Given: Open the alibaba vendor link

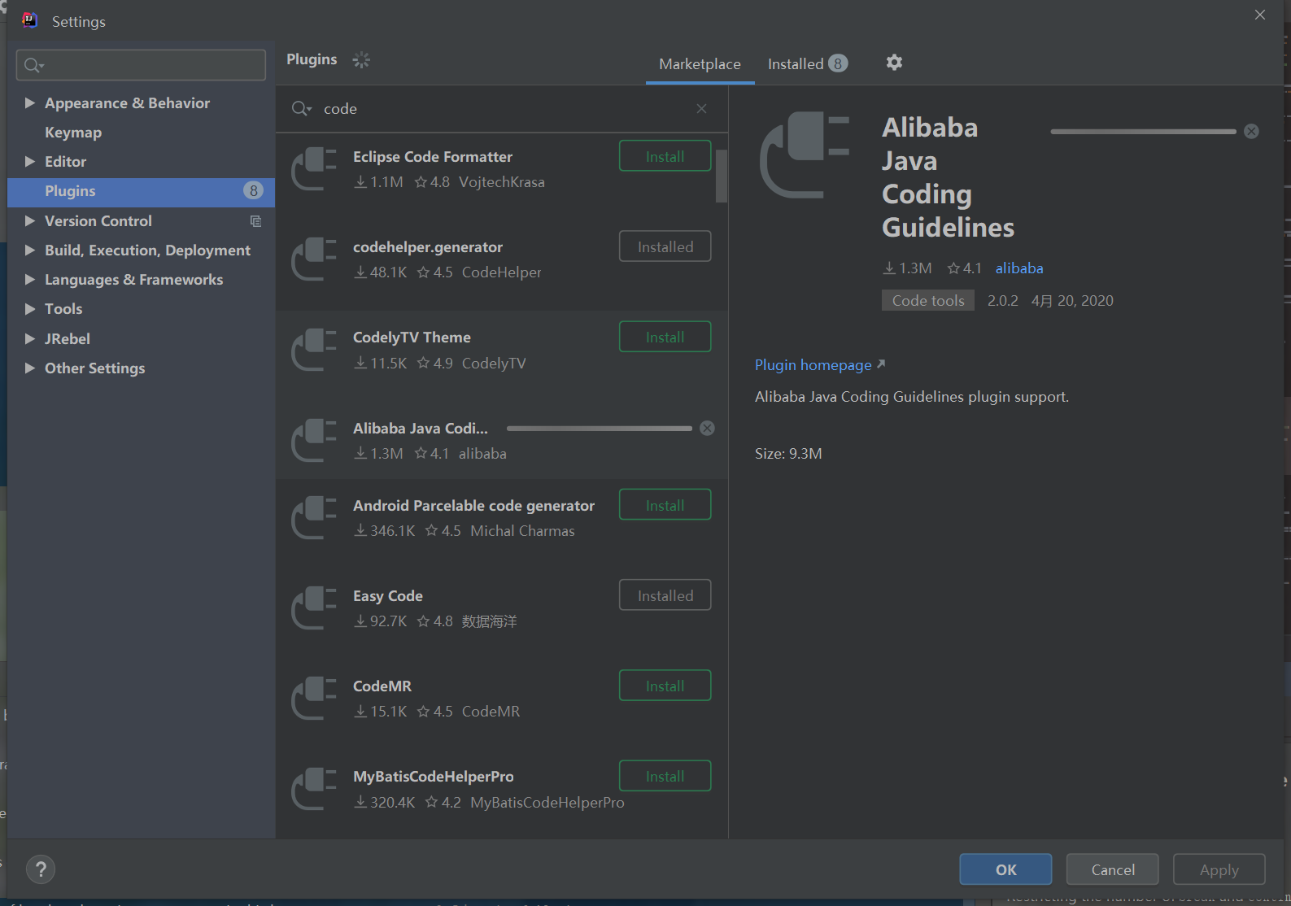Looking at the screenshot, I should click(1019, 268).
